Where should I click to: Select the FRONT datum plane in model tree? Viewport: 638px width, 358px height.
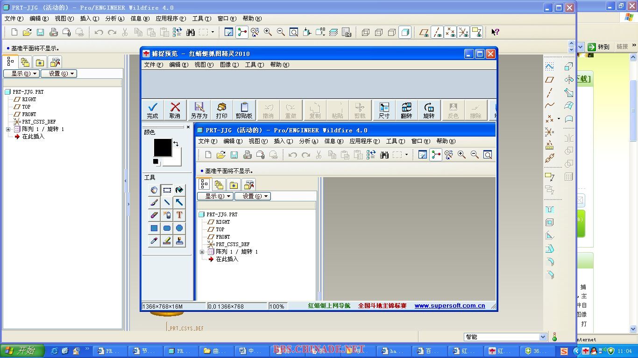(x=29, y=114)
